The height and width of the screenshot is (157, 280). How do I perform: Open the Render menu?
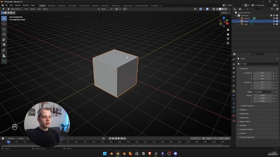(x=17, y=5)
